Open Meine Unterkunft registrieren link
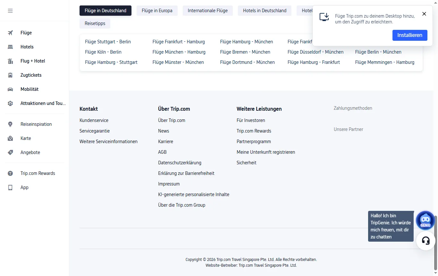Screen dimensions: 438x276 click(266, 152)
